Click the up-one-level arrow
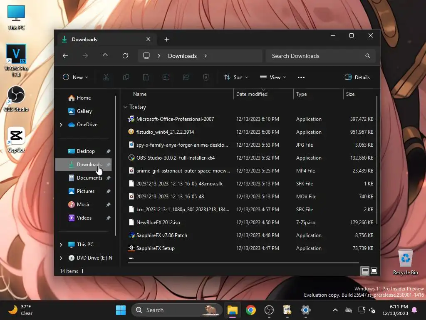The height and width of the screenshot is (320, 426). [105, 56]
